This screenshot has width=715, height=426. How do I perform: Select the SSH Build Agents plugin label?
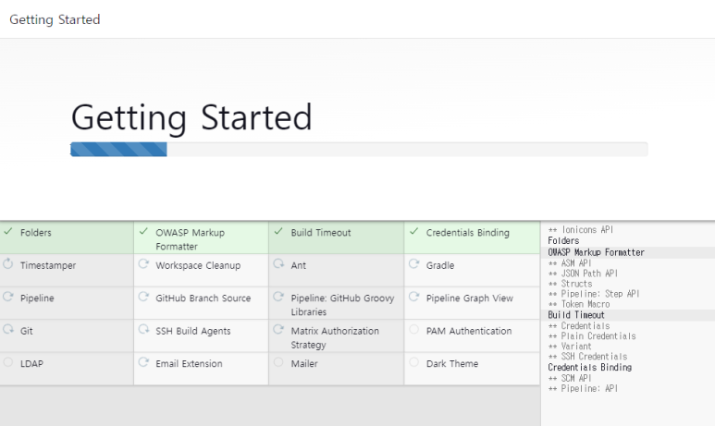193,331
